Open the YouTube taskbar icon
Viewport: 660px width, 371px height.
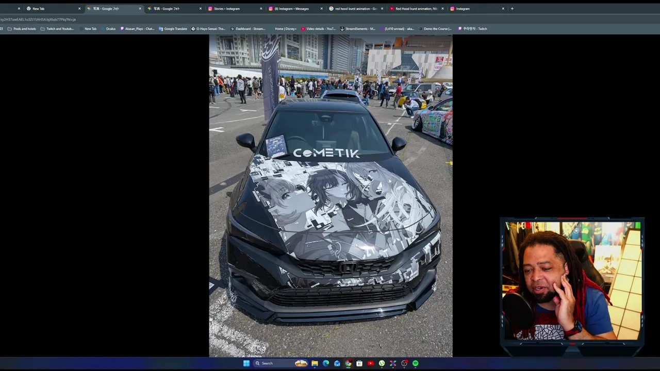[x=371, y=363]
